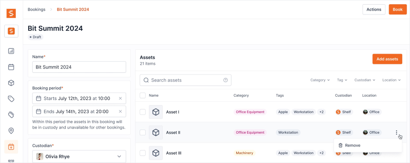
Task: Click the Asset III name
Action: (x=174, y=153)
